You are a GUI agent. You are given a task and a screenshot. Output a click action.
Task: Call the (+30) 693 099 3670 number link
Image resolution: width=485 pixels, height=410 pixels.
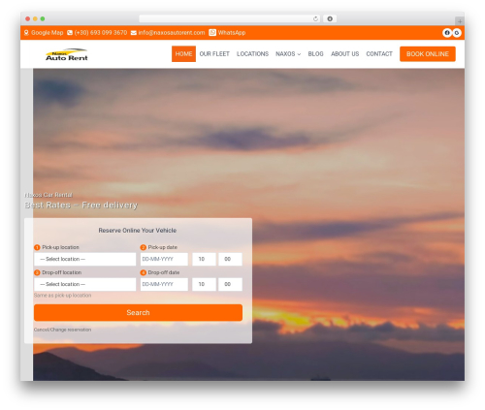(x=101, y=33)
